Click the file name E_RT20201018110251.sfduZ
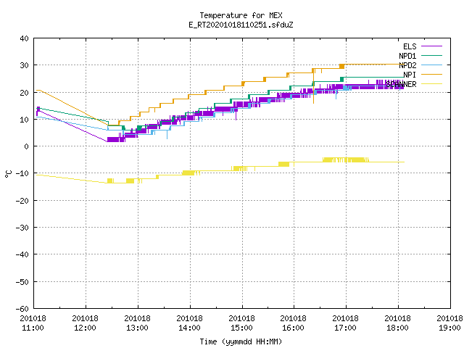 click(241, 25)
